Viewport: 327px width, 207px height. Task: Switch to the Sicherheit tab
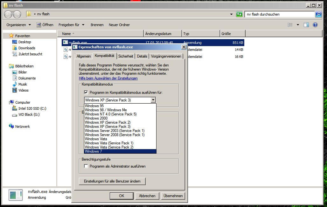(x=126, y=56)
